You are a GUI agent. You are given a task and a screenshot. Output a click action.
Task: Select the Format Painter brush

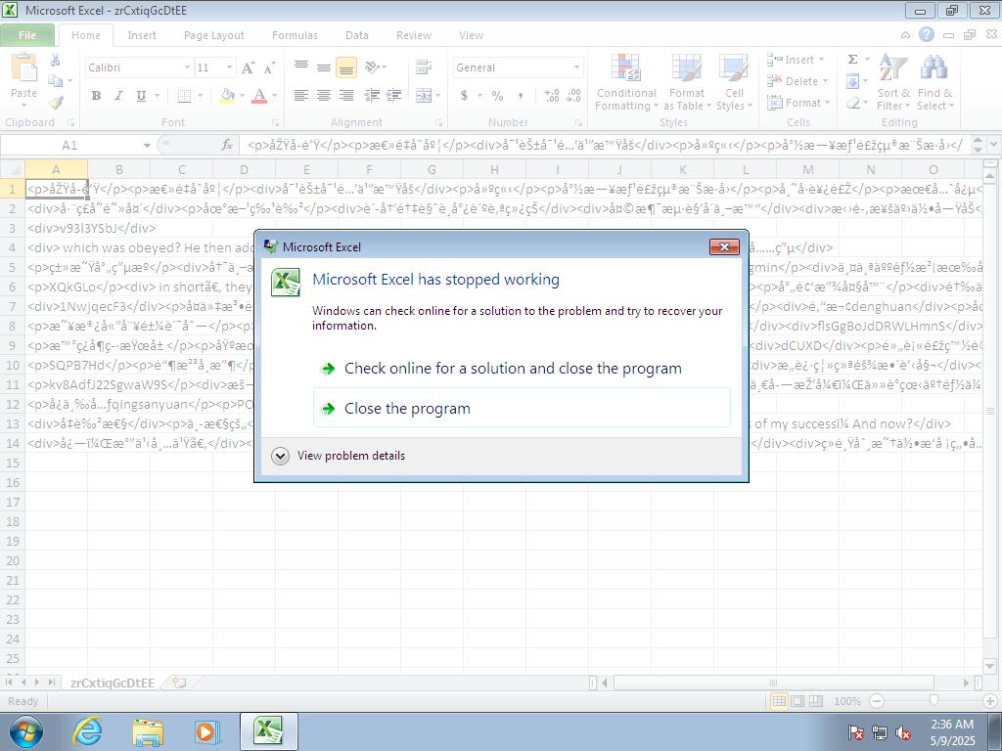coord(56,102)
